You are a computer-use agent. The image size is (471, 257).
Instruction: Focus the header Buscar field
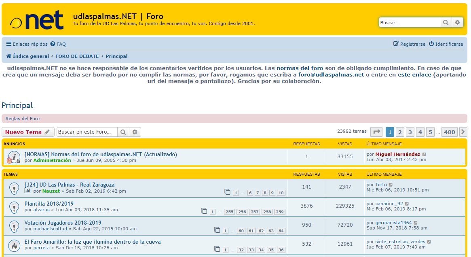coord(410,23)
